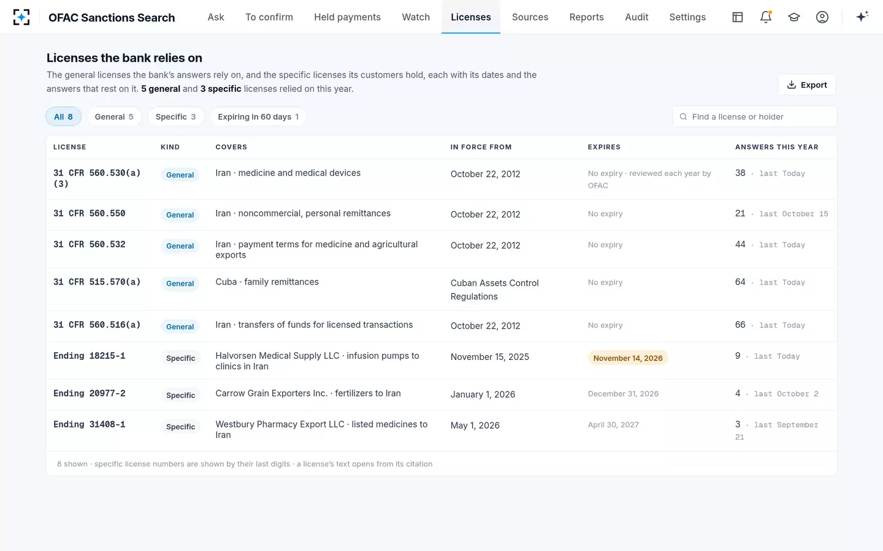Screen dimensions: 883x551
Task: Open the user account profile icon
Action: (x=822, y=17)
